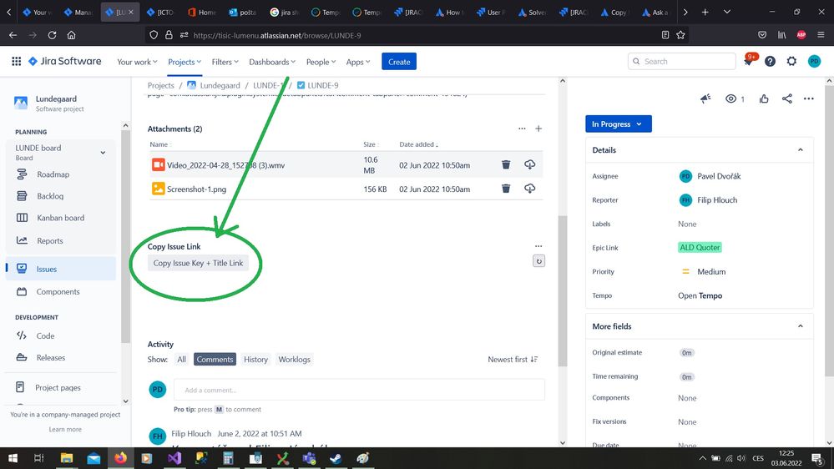Click the browser URL address bar
834x469 pixels.
(415, 35)
